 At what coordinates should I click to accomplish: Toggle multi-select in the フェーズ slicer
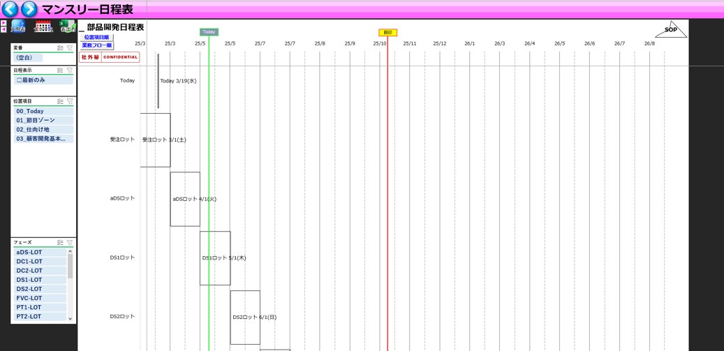pyautogui.click(x=60, y=242)
